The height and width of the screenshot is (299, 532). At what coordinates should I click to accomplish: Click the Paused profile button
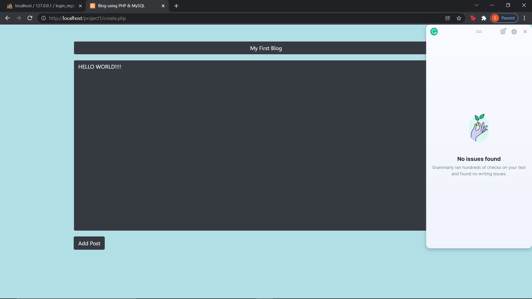[x=504, y=18]
